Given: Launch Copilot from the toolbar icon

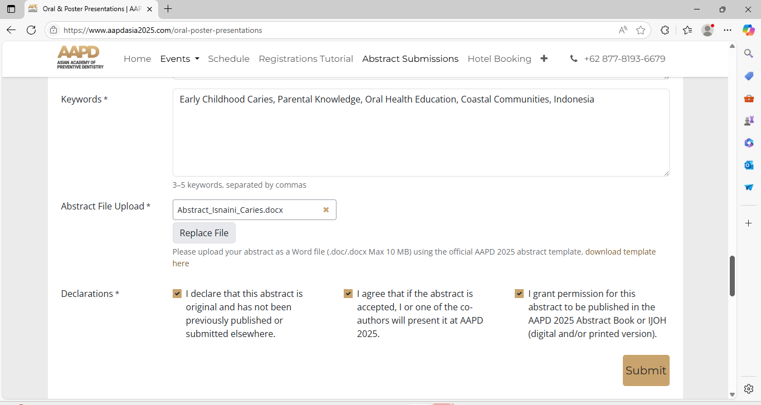Looking at the screenshot, I should pyautogui.click(x=749, y=30).
